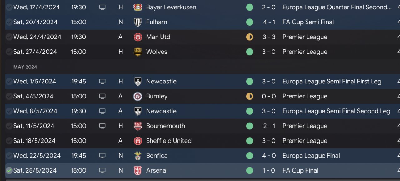This screenshot has height=181, width=400.
Task: Toggle the checkmark for Sat, 20/4/2024 fixture
Action: (9, 22)
